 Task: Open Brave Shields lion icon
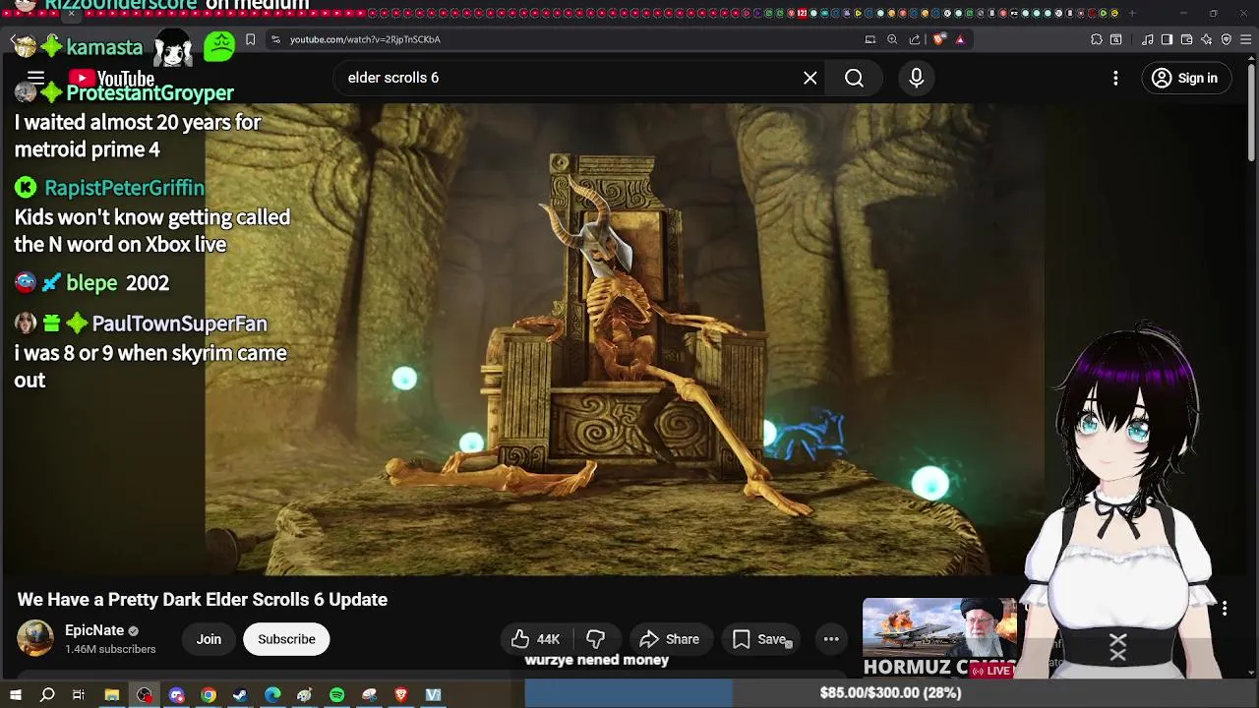[938, 39]
